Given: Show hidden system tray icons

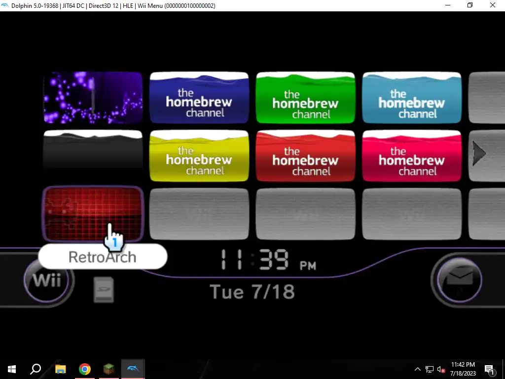Looking at the screenshot, I should click(417, 369).
